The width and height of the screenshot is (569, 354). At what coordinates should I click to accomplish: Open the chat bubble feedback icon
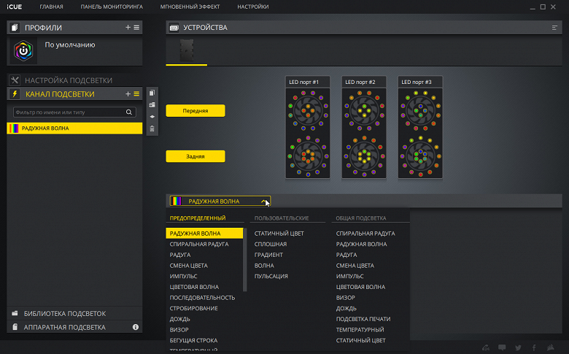coord(502,347)
